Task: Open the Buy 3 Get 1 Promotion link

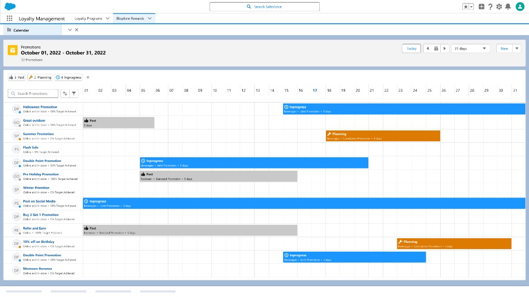Action: click(x=41, y=215)
